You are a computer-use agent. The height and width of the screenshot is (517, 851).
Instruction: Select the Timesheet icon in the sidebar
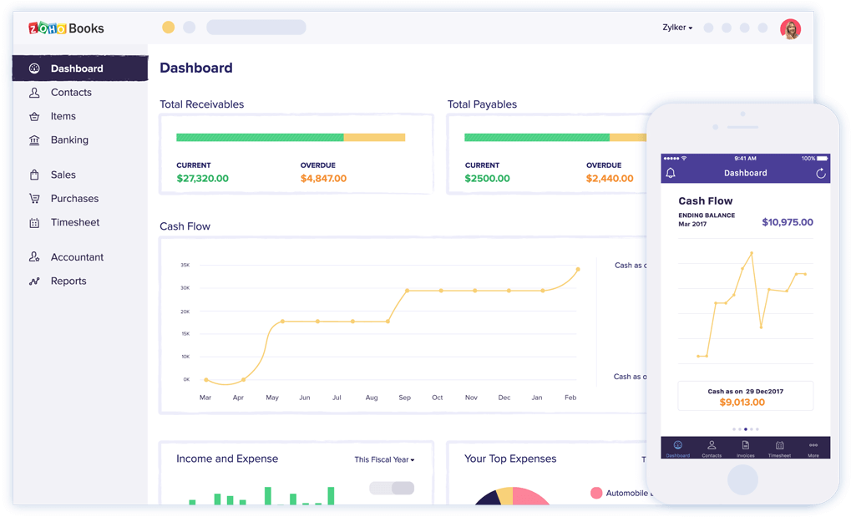35,222
